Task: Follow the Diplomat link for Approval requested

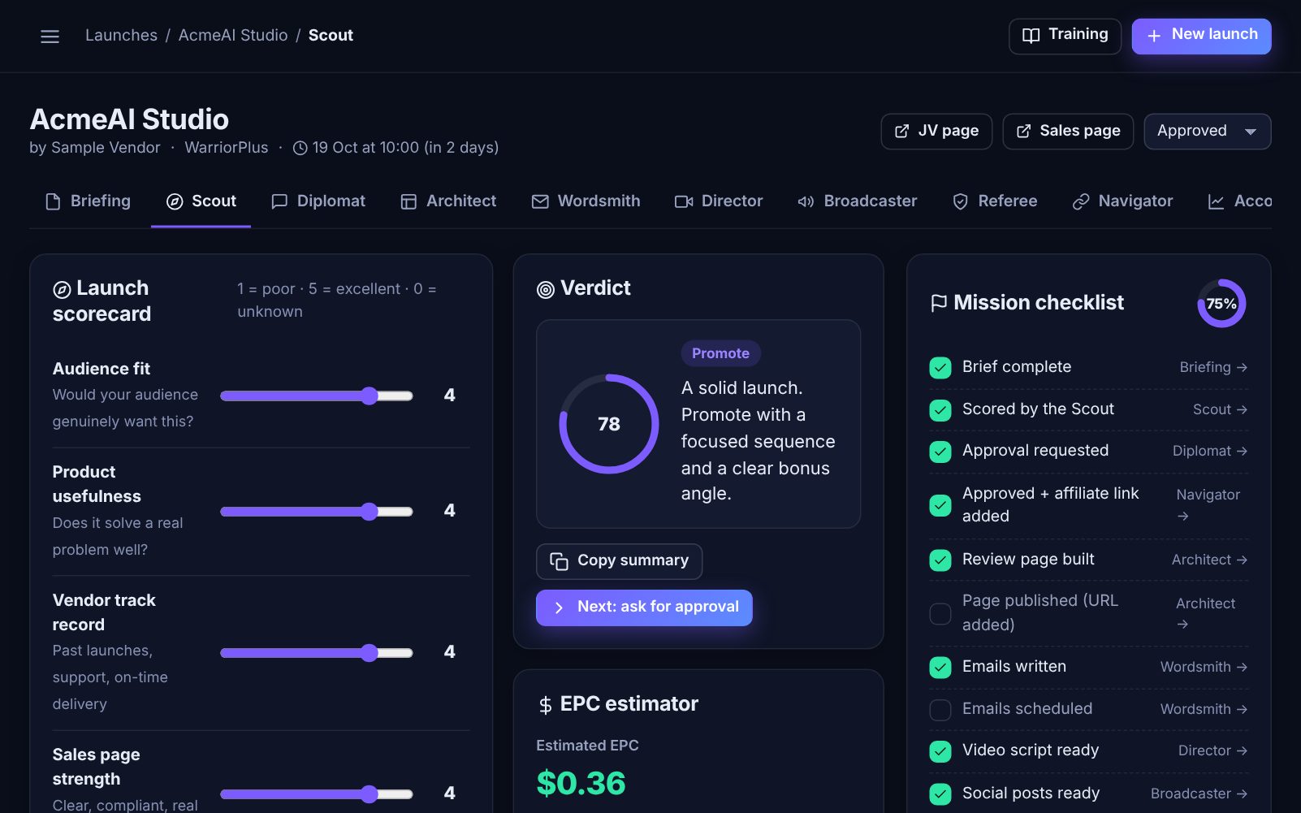Action: click(1209, 451)
